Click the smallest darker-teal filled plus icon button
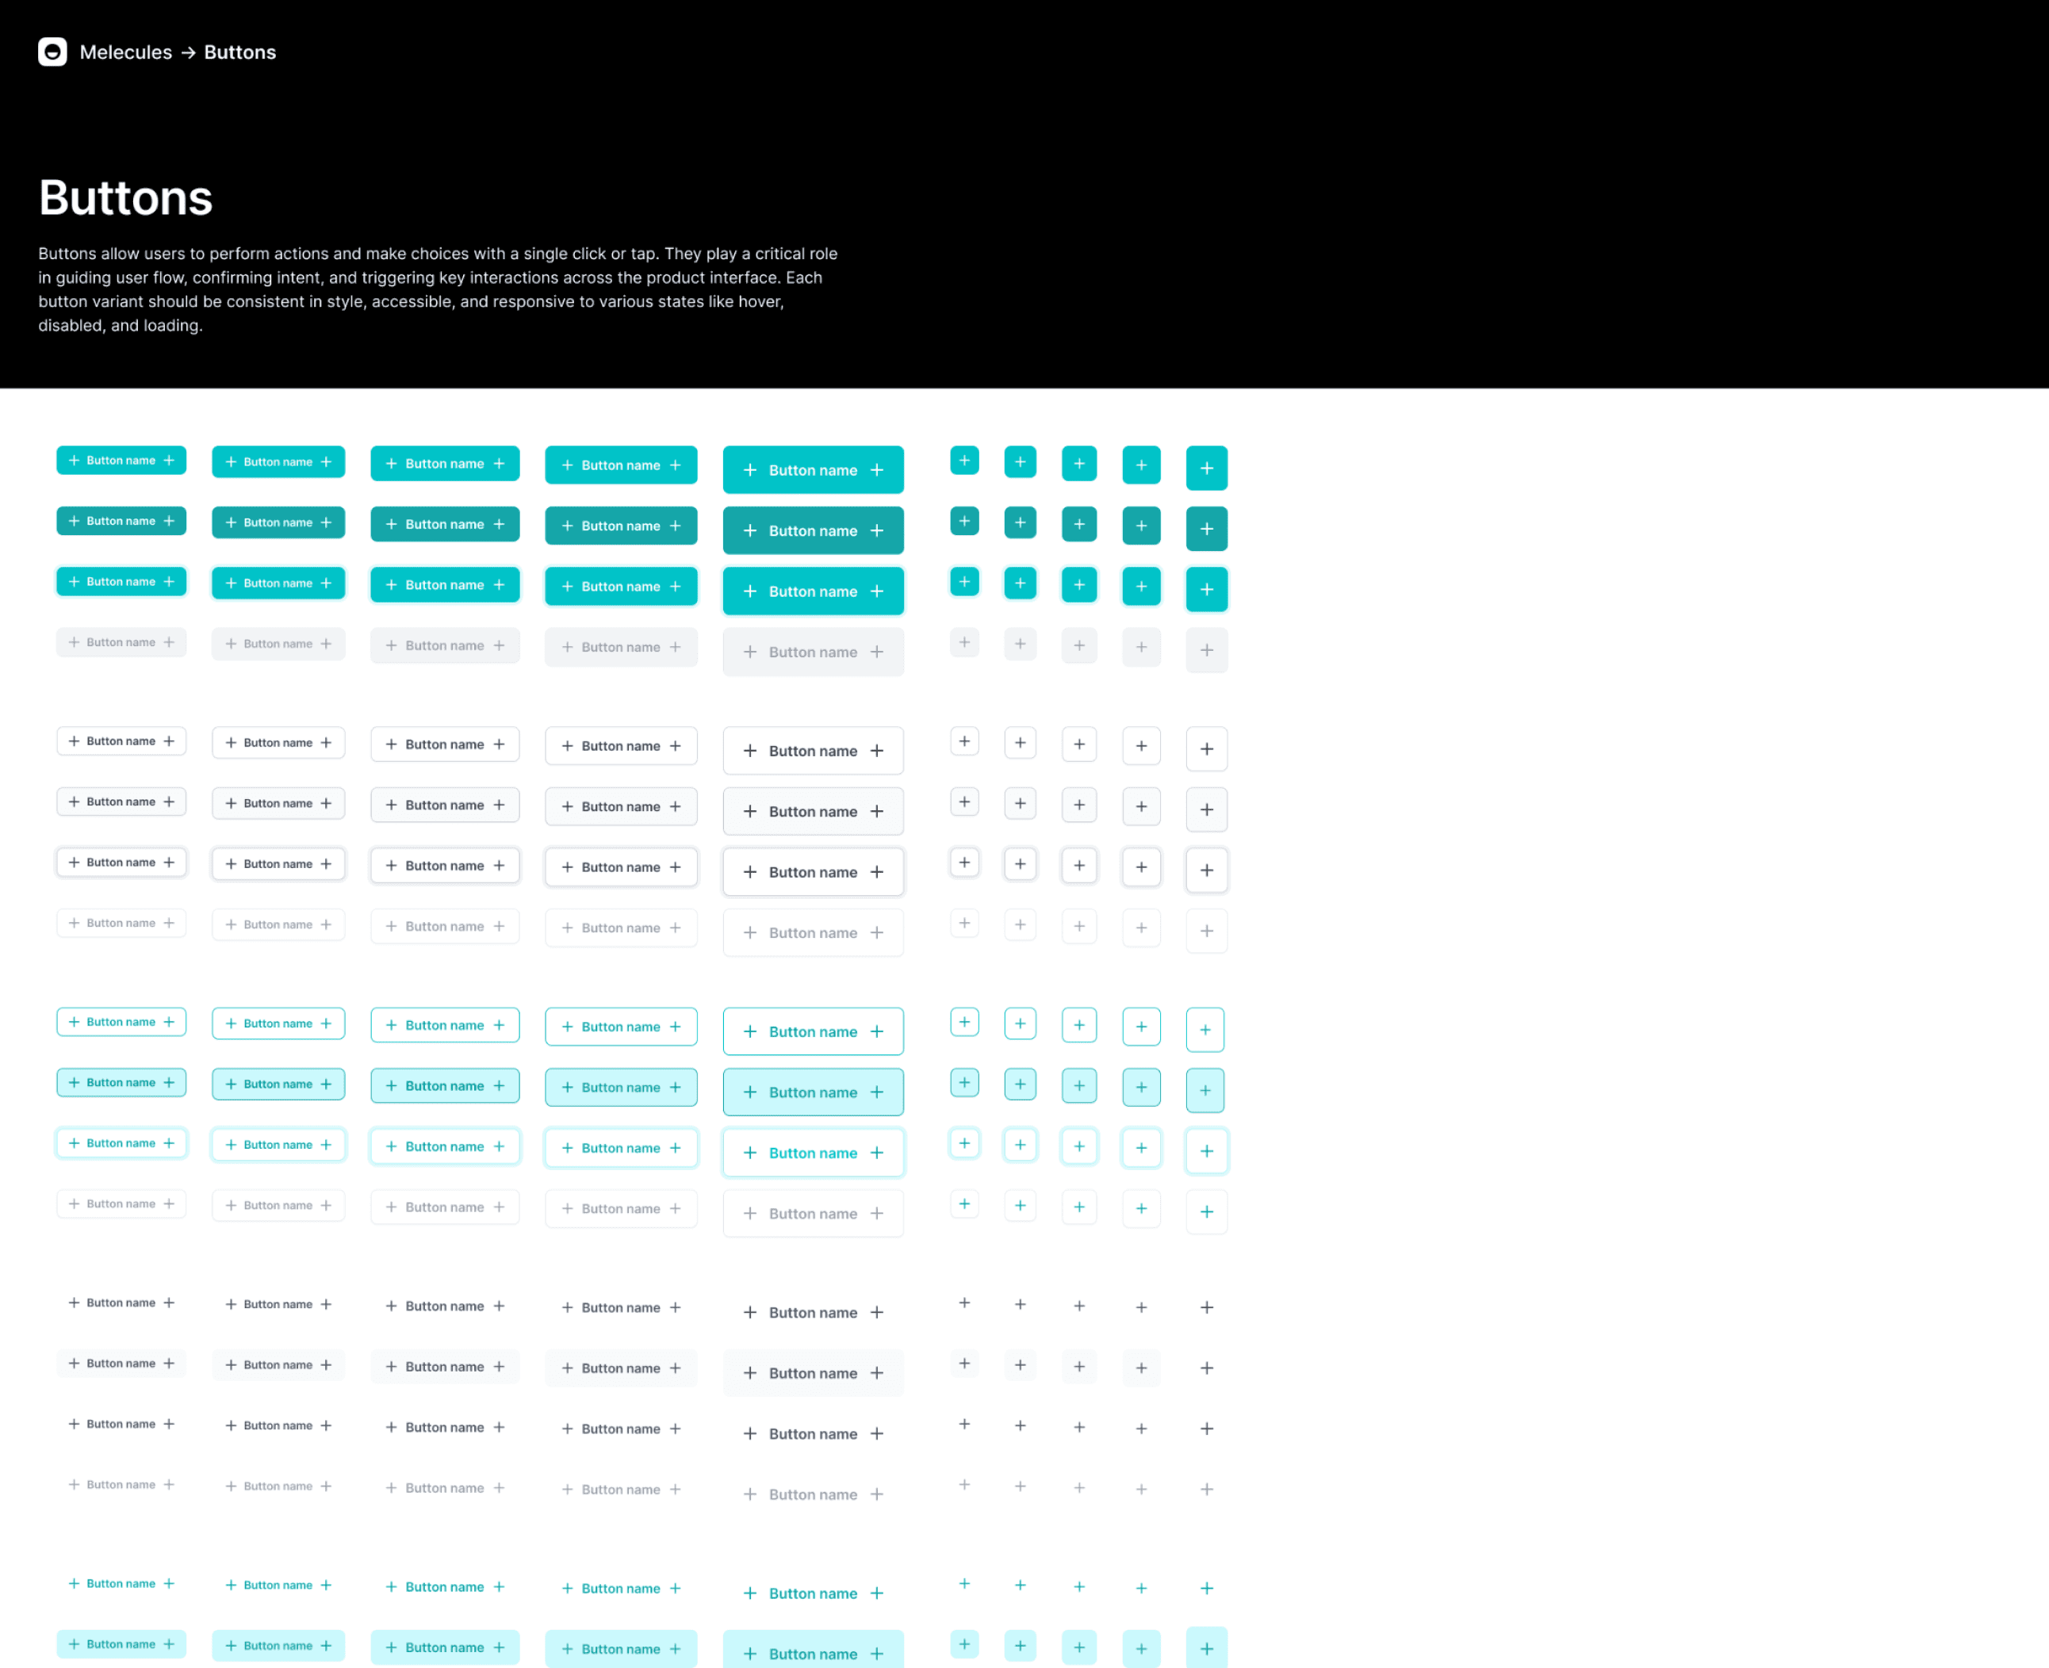Viewport: 2049px width, 1668px height. click(x=964, y=521)
